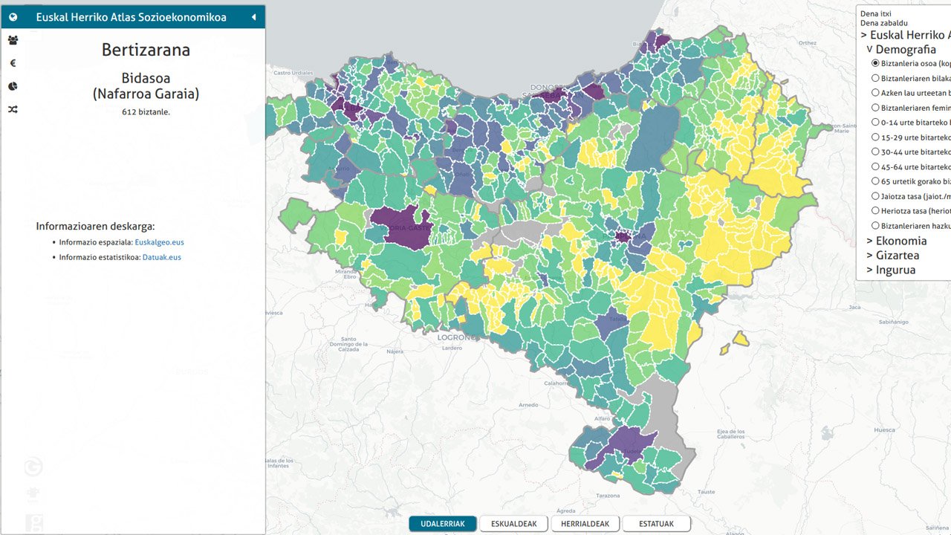Open the Euskalgeo.eus link
Image resolution: width=951 pixels, height=535 pixels.
(159, 242)
